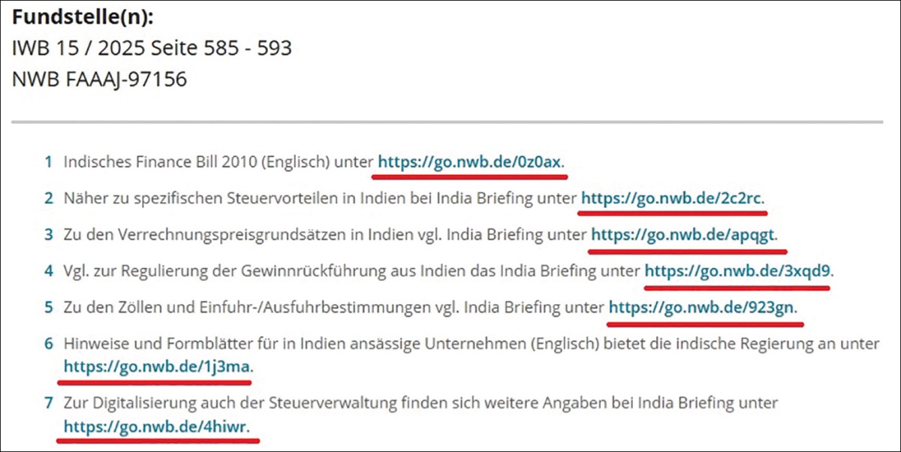Click footnote number 4
This screenshot has width=901, height=452.
pyautogui.click(x=48, y=271)
